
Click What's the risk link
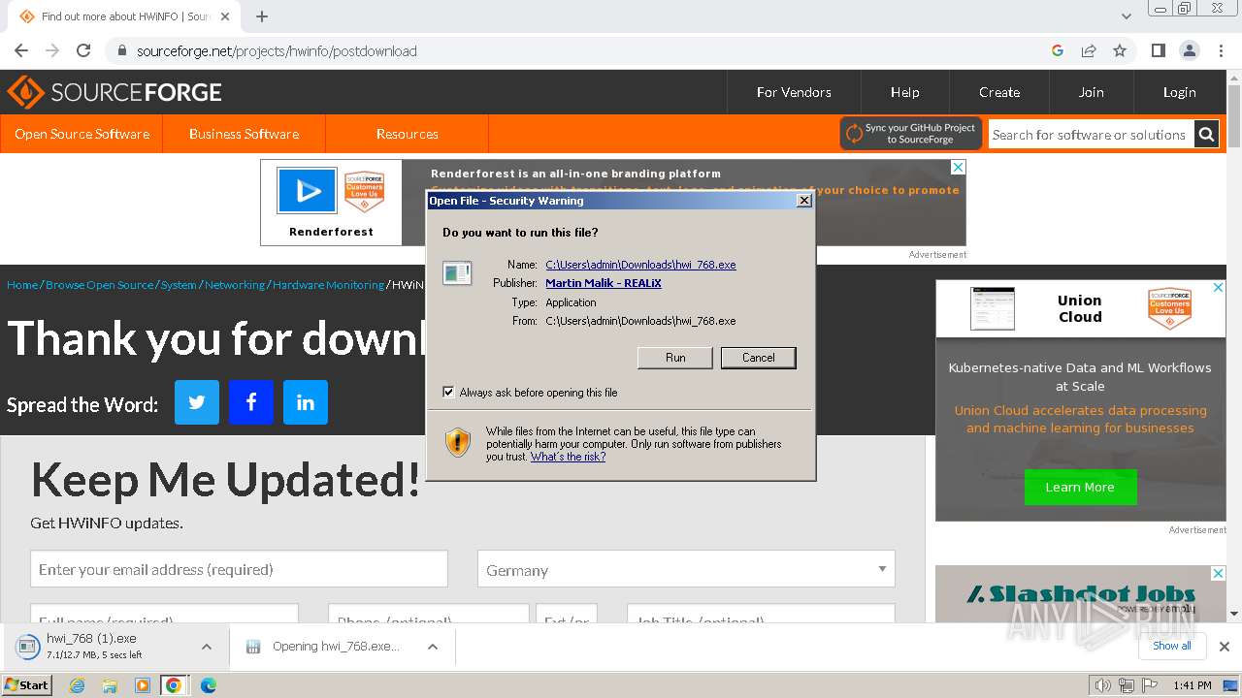568,457
